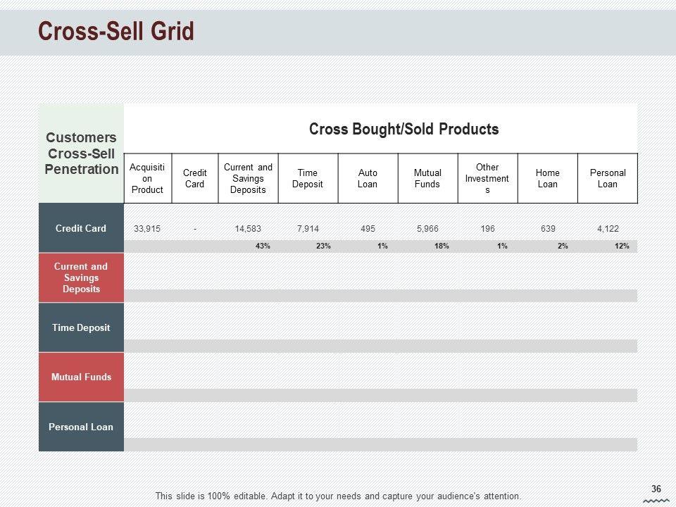Viewport: 676px width, 507px height.
Task: Click the red Mutual Funds row label
Action: point(81,377)
